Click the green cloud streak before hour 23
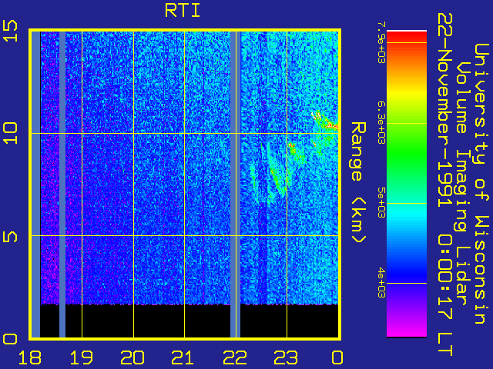Viewport: 493px width, 369px height. [x=278, y=176]
